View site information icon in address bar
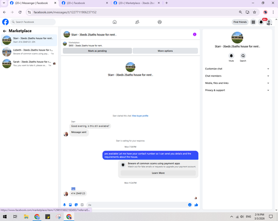This screenshot has width=278, height=221. [x=29, y=12]
